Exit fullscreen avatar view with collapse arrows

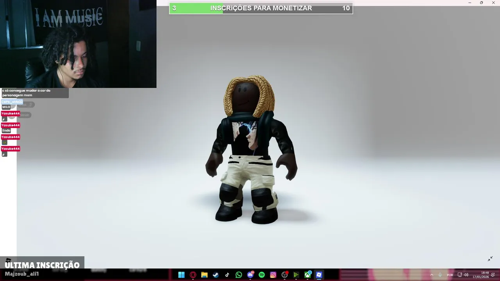490,259
